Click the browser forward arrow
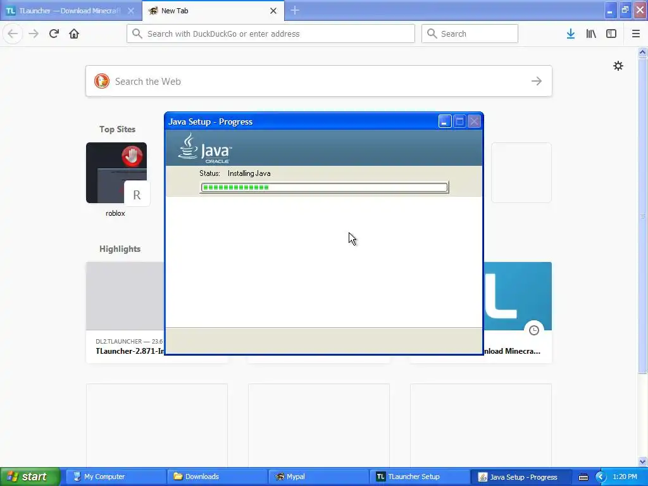This screenshot has width=648, height=486. pos(34,34)
